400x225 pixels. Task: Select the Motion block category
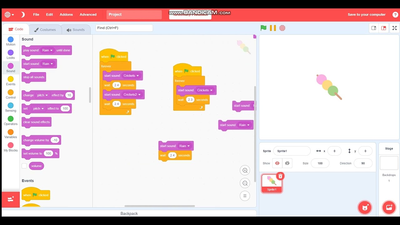pyautogui.click(x=11, y=41)
